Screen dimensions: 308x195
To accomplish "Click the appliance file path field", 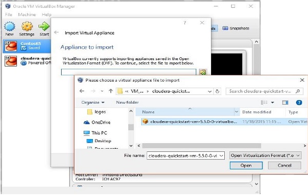I will [x=128, y=72].
